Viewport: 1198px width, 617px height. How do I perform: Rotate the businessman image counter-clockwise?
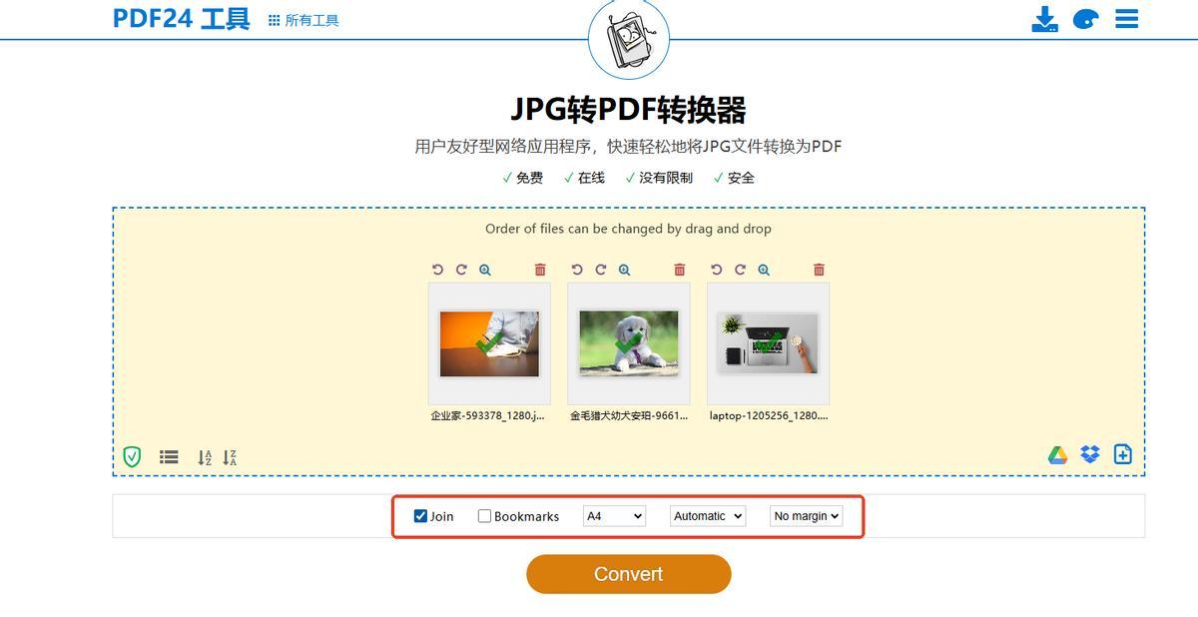(x=437, y=270)
